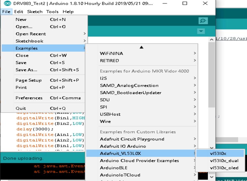Select the vl53l0x example sketch
The width and height of the screenshot is (247, 181).
point(218,153)
